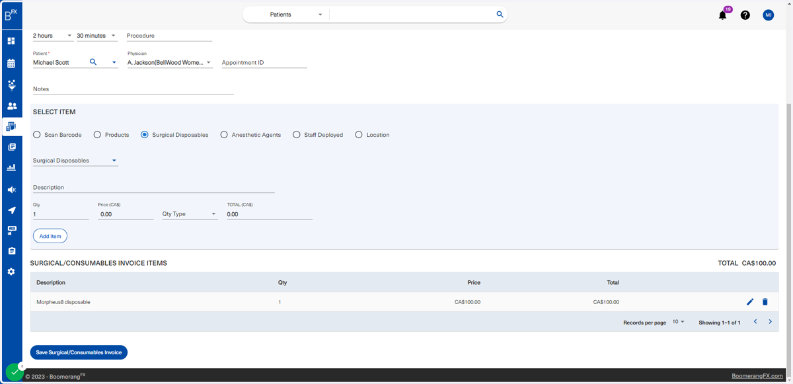The height and width of the screenshot is (384, 793).
Task: Click the Price column header
Action: 474,283
